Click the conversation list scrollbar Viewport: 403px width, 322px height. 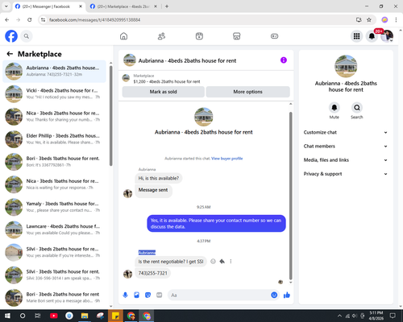coord(111,115)
